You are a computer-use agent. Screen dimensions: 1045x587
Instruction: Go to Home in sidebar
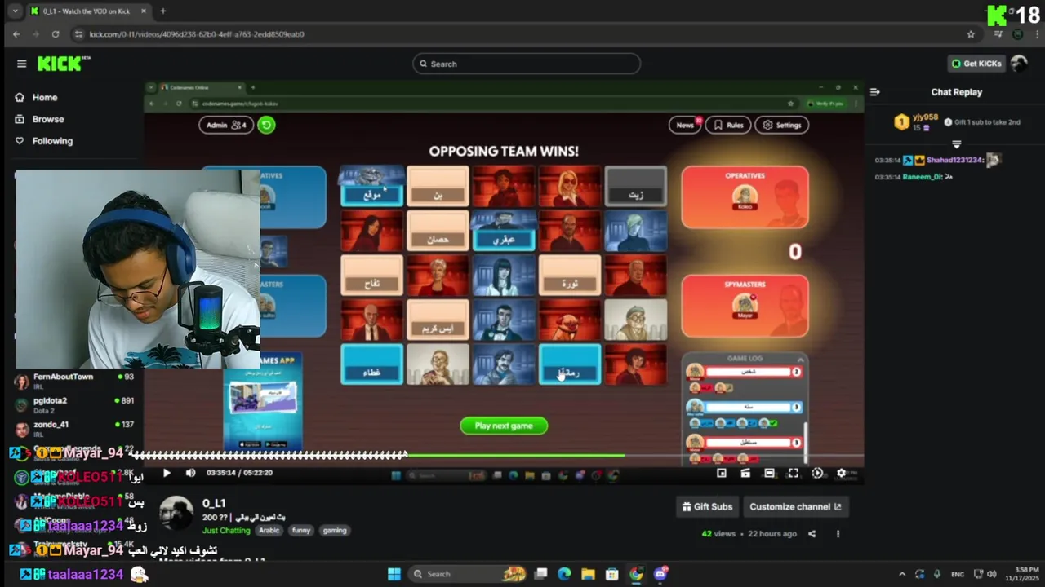tap(45, 97)
